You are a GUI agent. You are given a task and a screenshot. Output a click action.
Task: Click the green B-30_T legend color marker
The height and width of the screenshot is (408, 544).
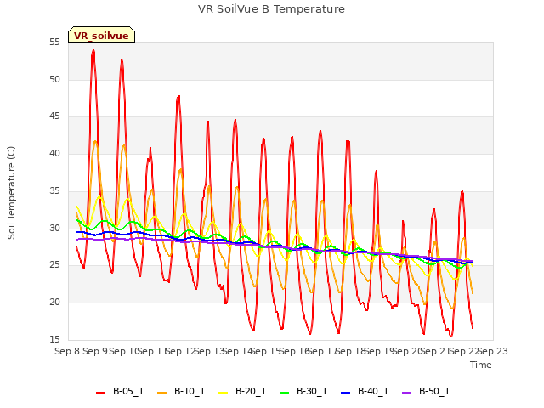tap(285, 393)
